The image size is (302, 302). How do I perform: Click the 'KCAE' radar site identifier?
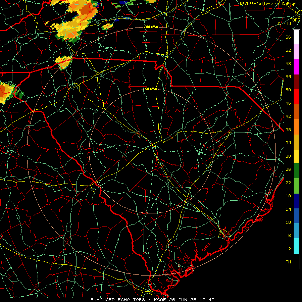(161, 300)
